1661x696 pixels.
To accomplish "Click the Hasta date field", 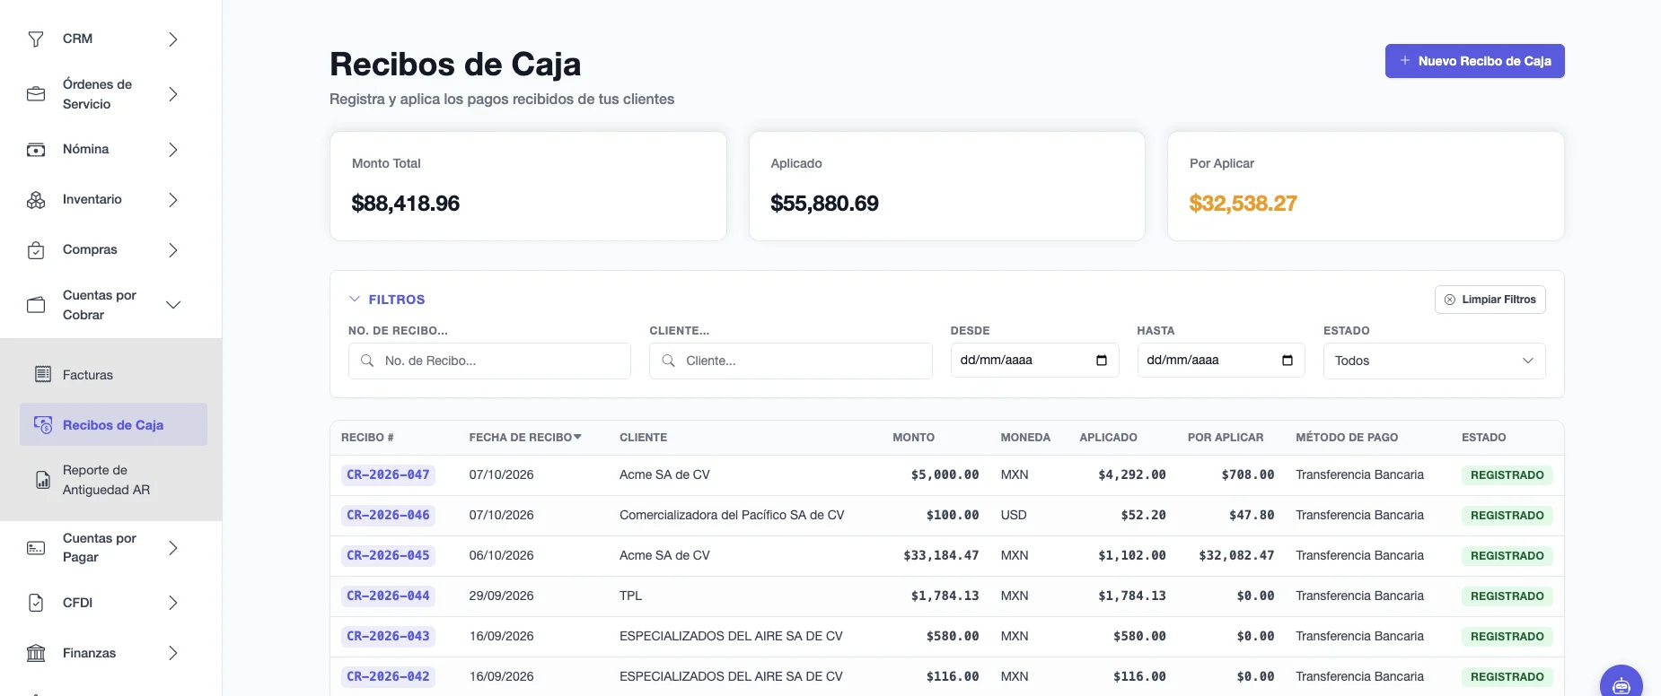I will click(x=1221, y=361).
